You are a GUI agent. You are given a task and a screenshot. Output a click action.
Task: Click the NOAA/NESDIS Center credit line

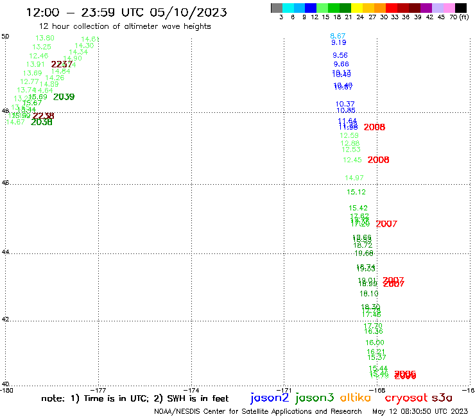click(258, 411)
